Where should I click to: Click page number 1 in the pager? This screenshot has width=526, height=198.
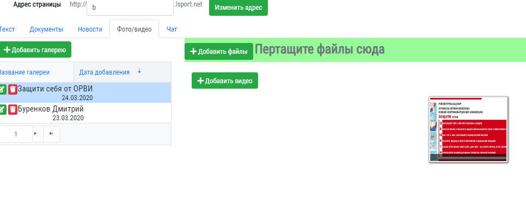click(16, 134)
